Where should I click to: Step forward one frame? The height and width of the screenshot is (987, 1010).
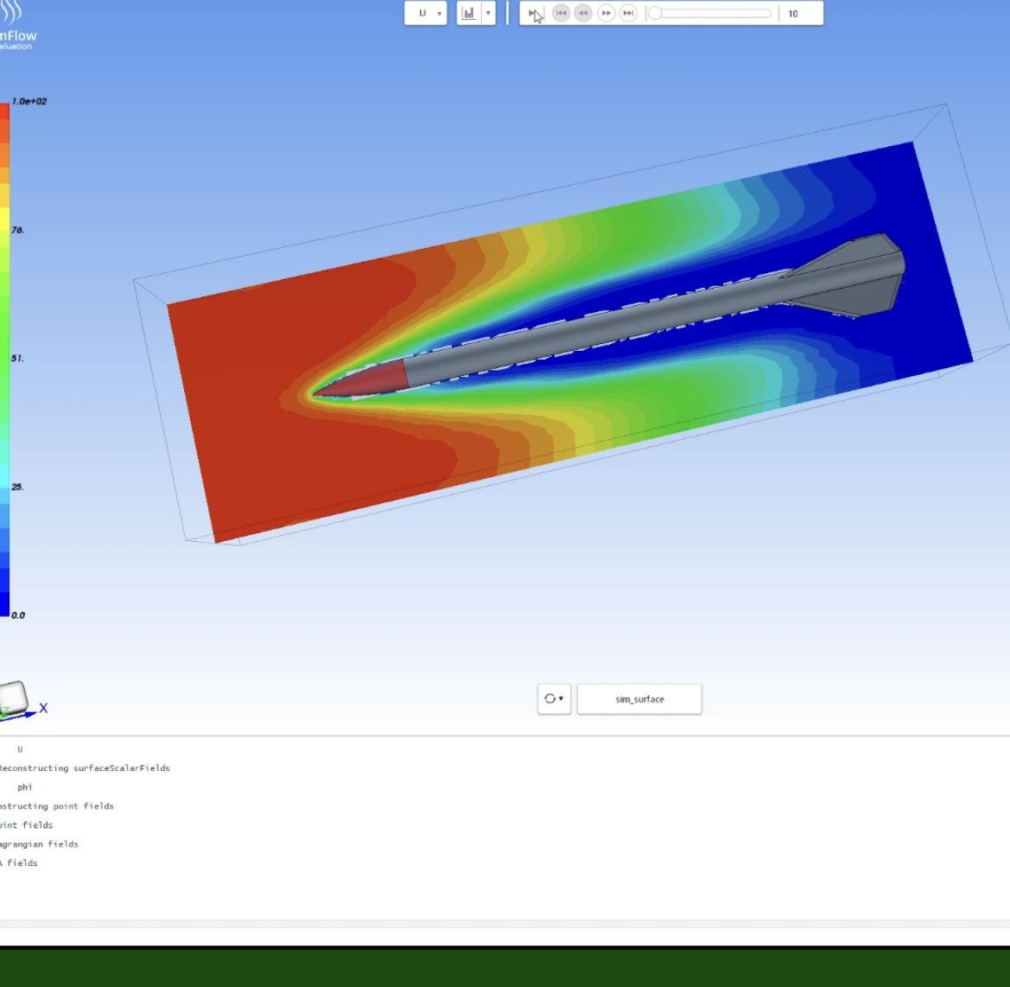(x=606, y=14)
